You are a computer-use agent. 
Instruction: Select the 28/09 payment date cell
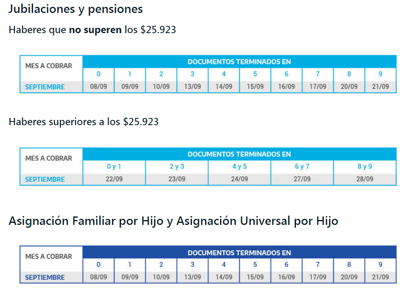tap(365, 179)
